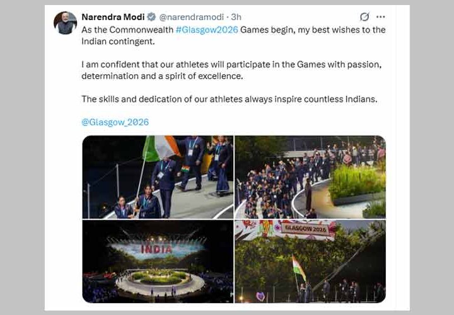The width and height of the screenshot is (454, 315).
Task: Open the Grok explain-post icon
Action: (364, 17)
